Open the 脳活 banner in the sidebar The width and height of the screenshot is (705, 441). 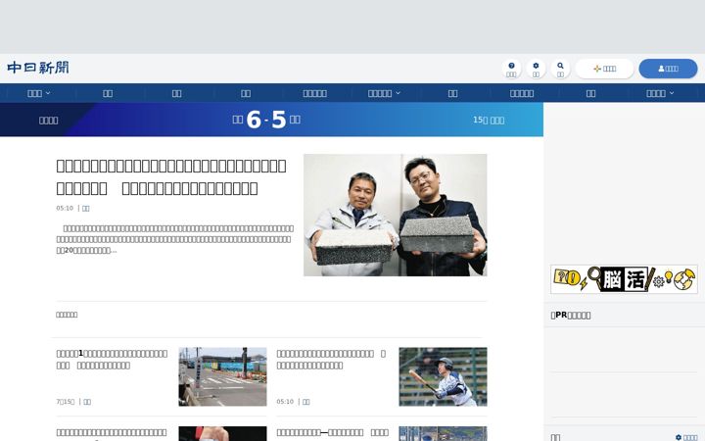(624, 279)
